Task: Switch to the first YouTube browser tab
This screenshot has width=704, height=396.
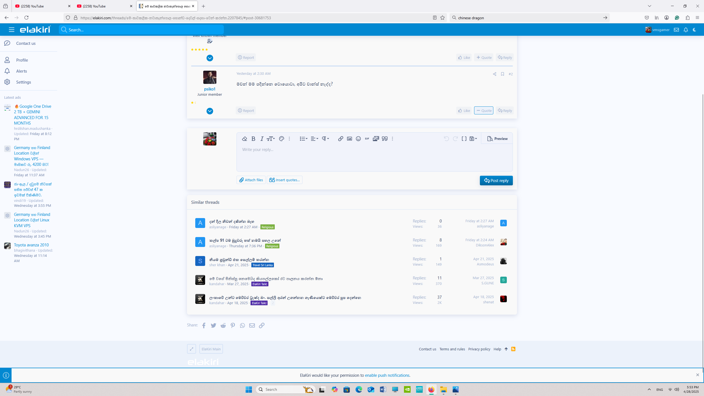Action: pos(43,6)
